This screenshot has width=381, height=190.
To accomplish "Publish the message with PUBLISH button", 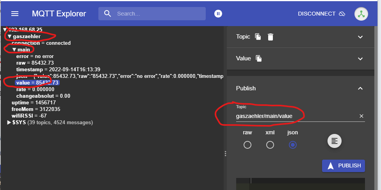I will [344, 166].
